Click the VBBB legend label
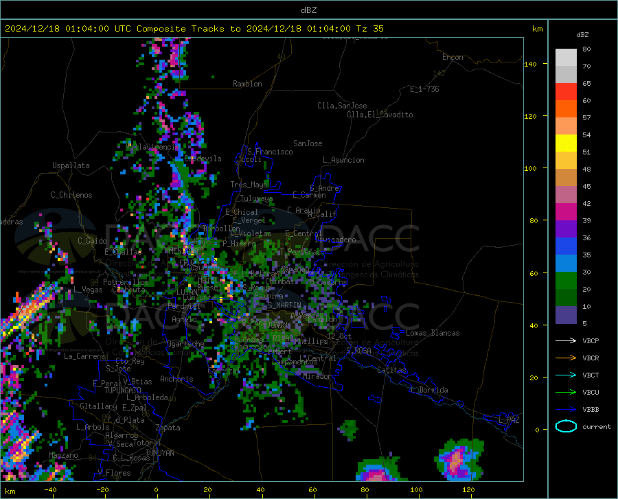The image size is (618, 499). tap(591, 410)
